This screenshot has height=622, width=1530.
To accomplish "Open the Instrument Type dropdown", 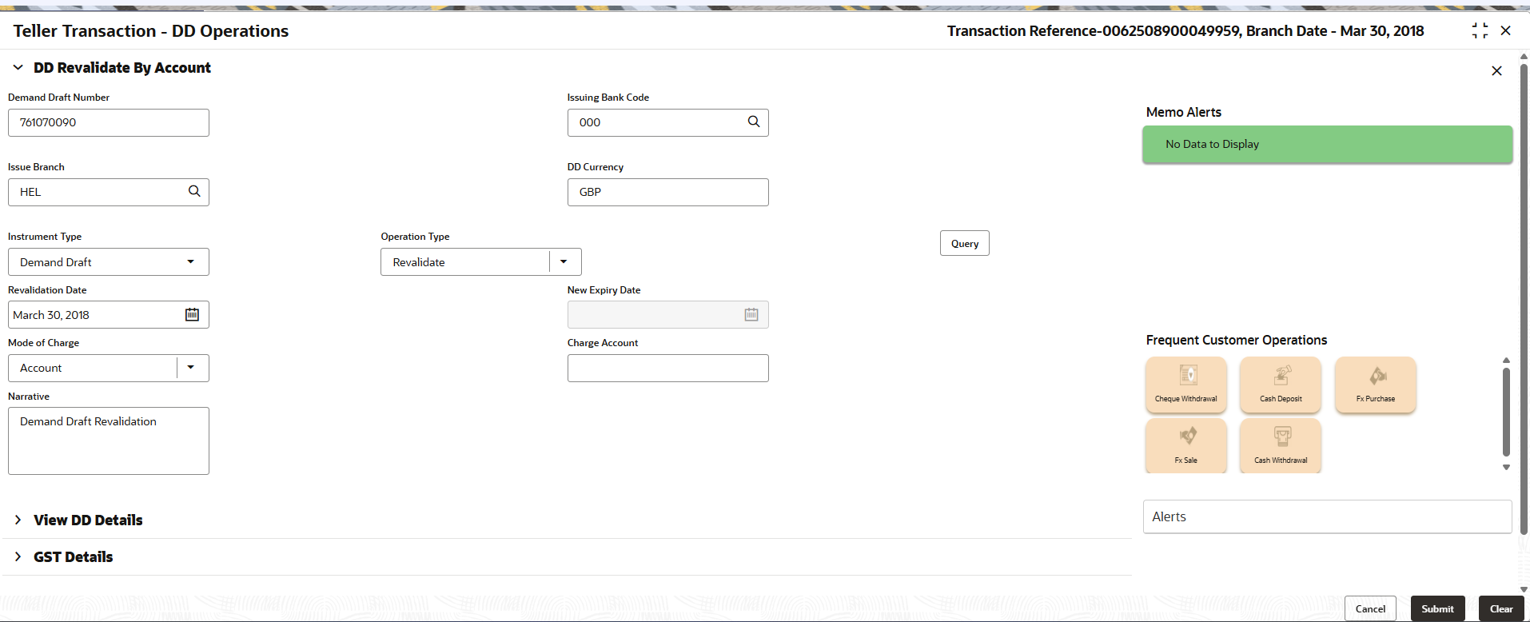I will coord(109,261).
